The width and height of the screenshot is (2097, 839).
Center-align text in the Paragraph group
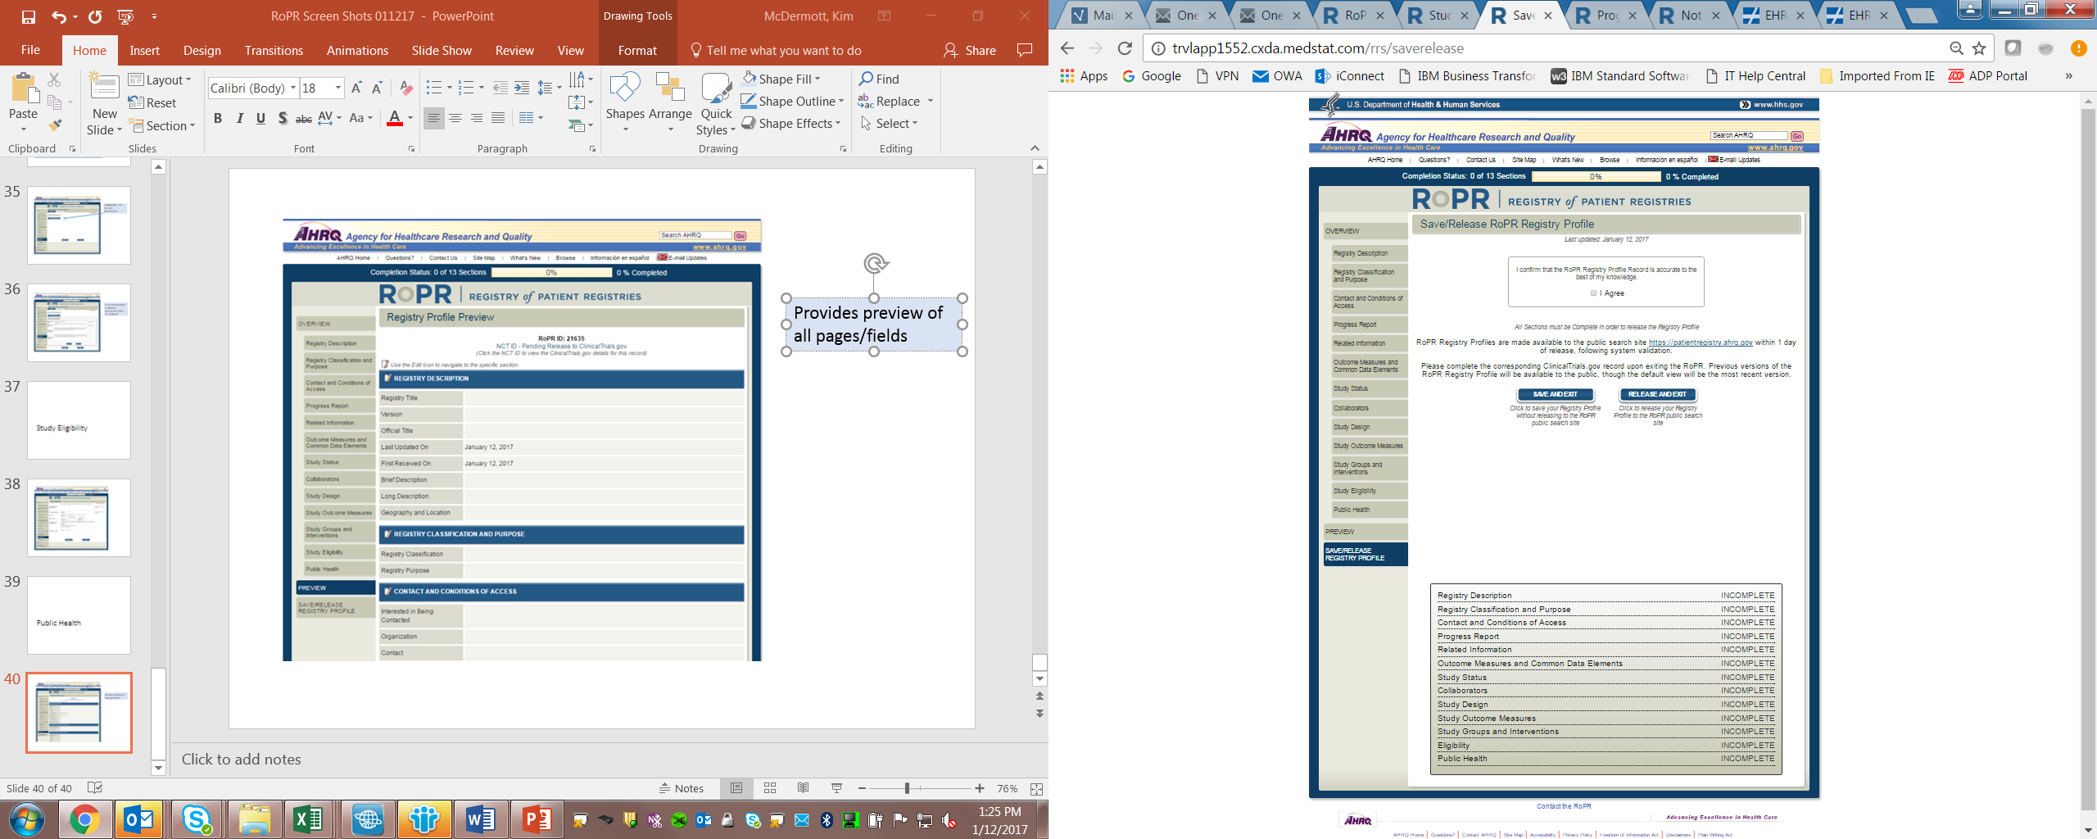(x=455, y=119)
